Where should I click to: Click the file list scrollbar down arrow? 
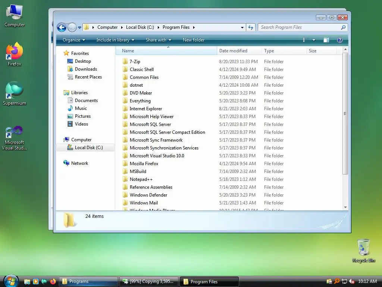pos(345,207)
